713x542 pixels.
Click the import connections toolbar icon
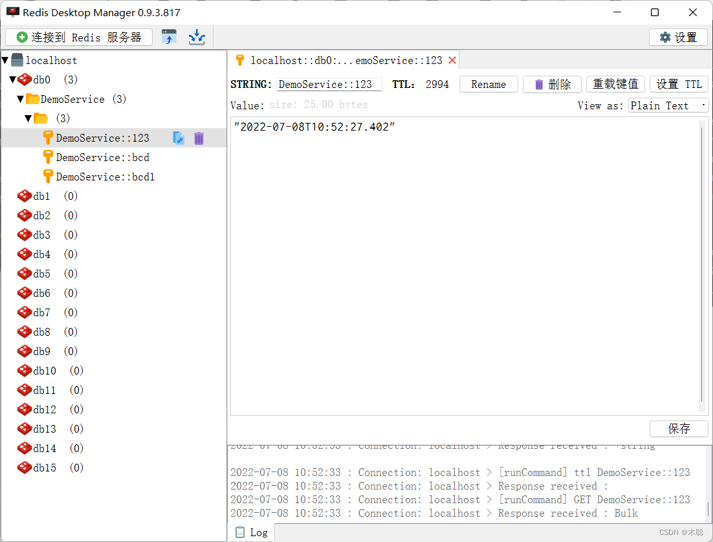click(197, 37)
